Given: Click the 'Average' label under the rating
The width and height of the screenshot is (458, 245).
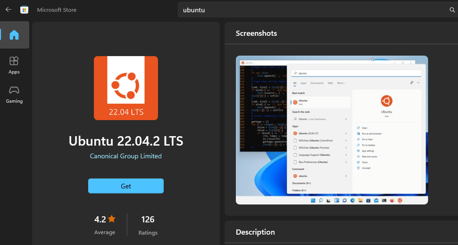Looking at the screenshot, I should [105, 232].
